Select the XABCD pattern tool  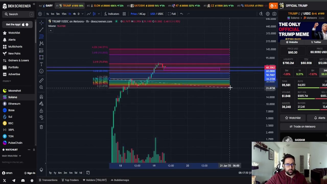(x=41, y=43)
